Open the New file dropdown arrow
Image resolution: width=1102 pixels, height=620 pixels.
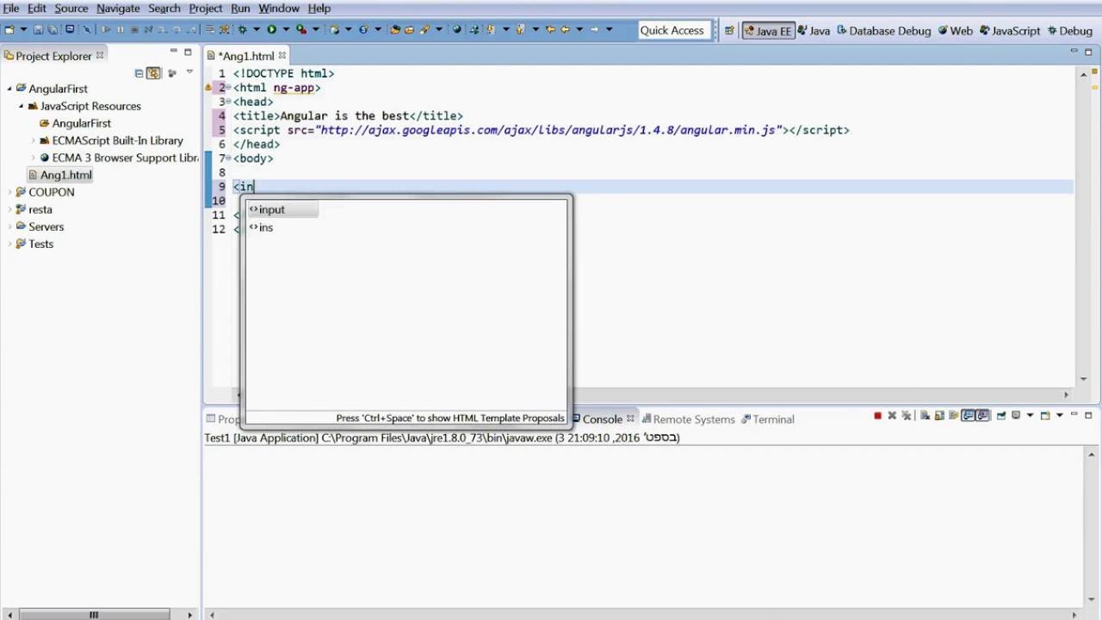23,29
